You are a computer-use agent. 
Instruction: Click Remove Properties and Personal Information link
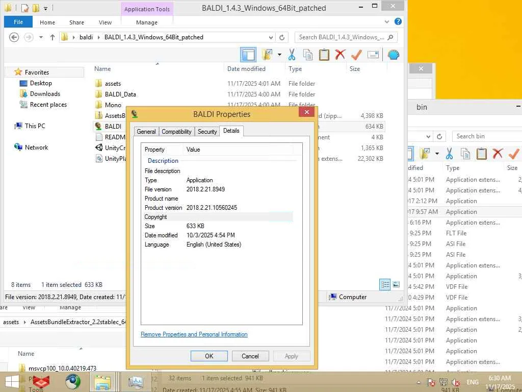(x=194, y=334)
